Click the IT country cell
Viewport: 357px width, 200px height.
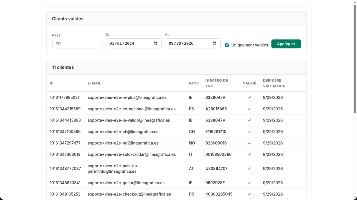(191, 154)
